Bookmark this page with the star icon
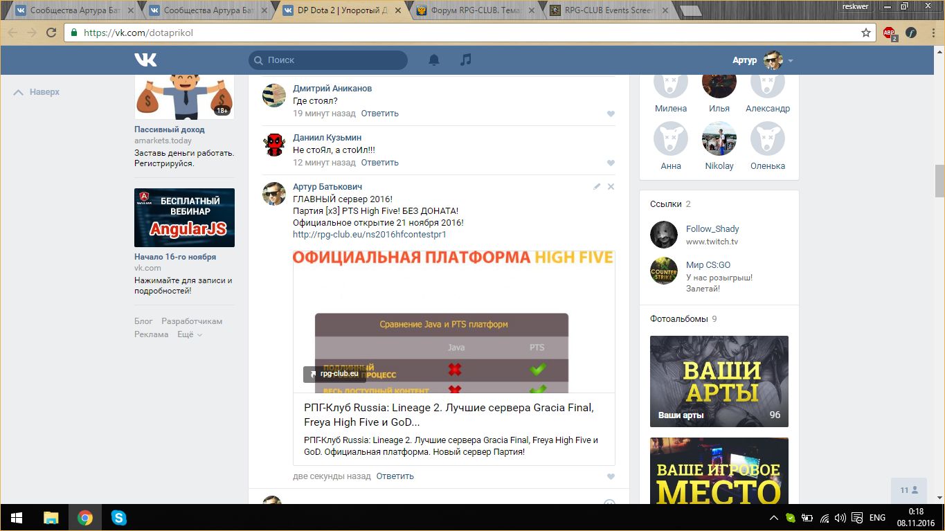 (866, 33)
